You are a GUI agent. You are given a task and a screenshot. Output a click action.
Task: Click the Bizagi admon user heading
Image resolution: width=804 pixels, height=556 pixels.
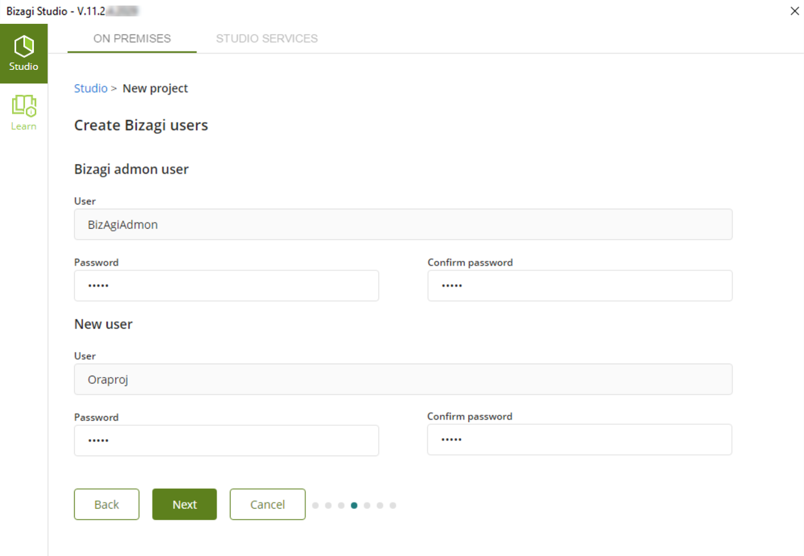(131, 169)
